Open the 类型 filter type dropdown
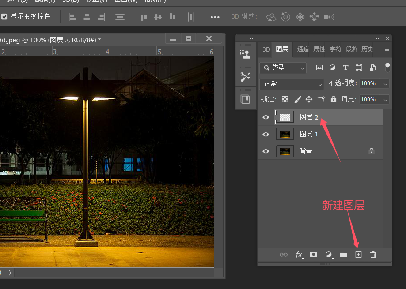 point(283,68)
